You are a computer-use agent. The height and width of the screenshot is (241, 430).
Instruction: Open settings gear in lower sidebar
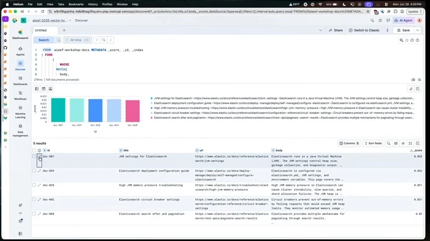coord(20,221)
